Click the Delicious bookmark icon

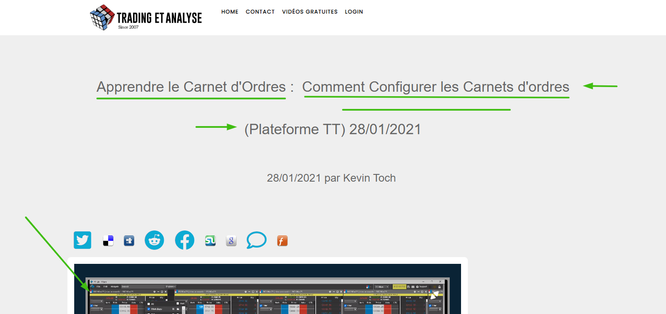[x=108, y=241]
